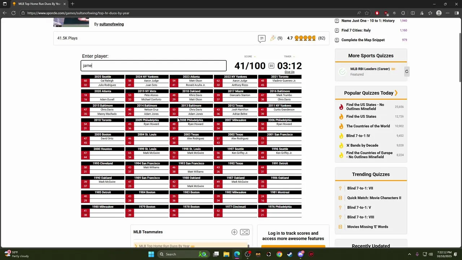Open the sultanofswing author profile link
This screenshot has width=462, height=260.
(112, 24)
